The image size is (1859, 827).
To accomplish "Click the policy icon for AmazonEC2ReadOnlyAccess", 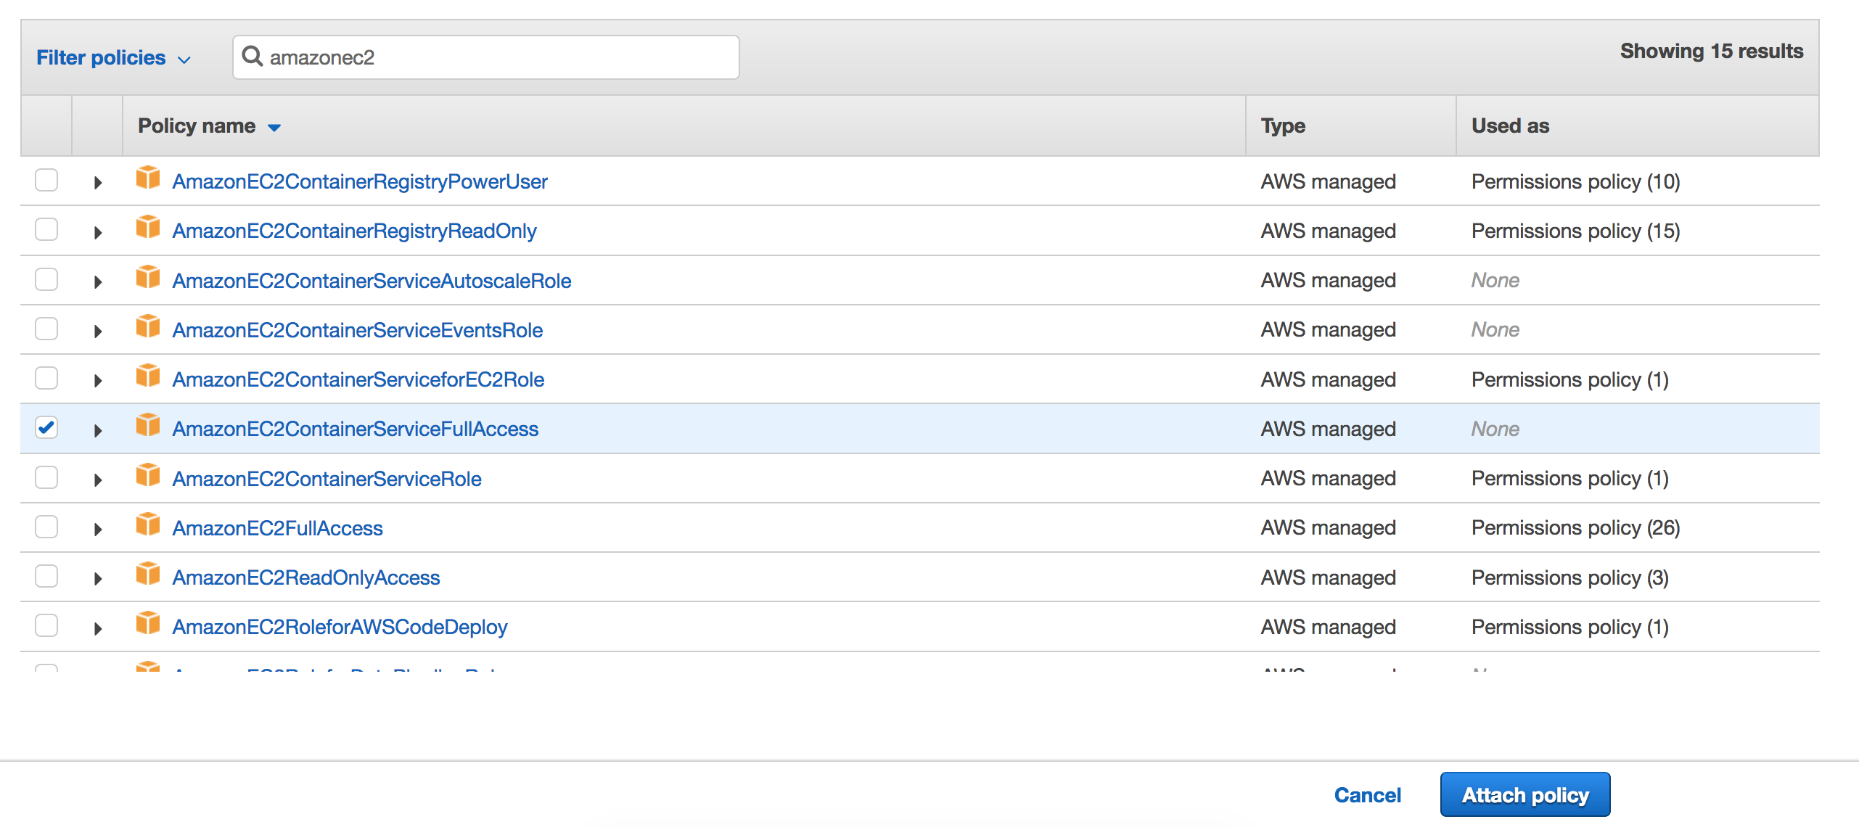I will click(x=148, y=574).
